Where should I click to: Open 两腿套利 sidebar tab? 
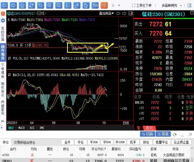[3, 108]
